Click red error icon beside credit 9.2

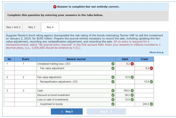click(151, 68)
